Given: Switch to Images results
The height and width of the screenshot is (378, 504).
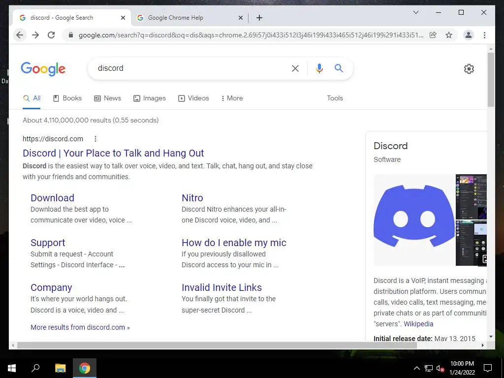Looking at the screenshot, I should click(x=150, y=98).
